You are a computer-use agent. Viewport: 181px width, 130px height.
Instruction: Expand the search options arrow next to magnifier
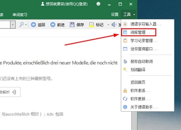pos(26,25)
